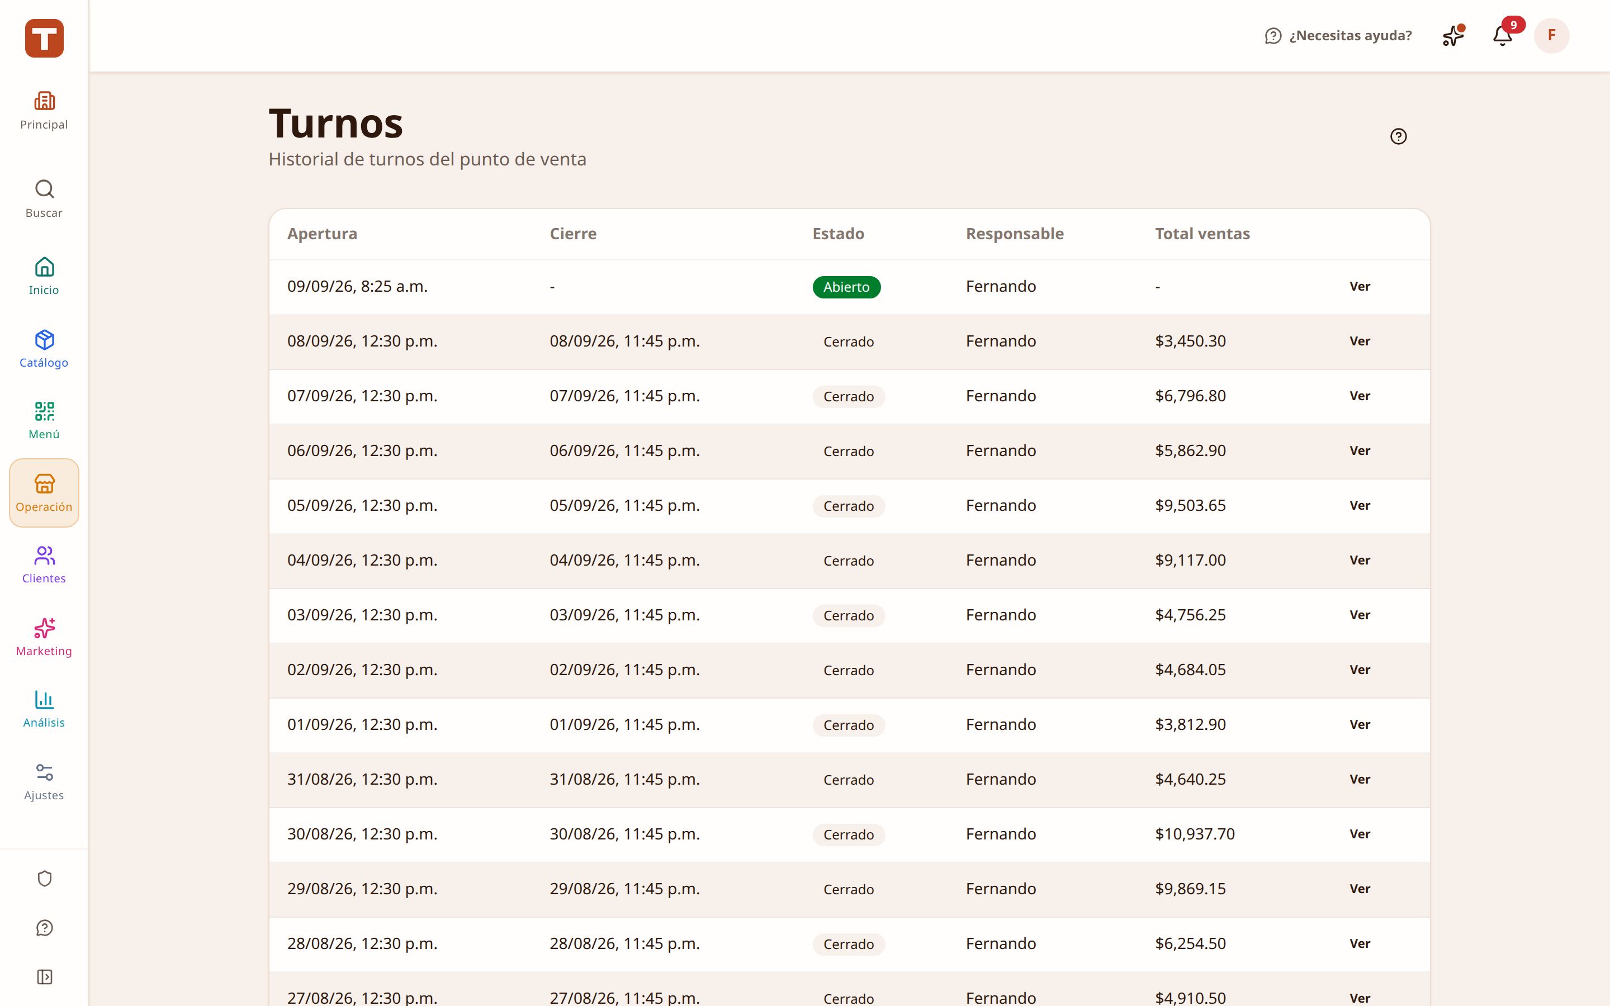The height and width of the screenshot is (1006, 1610).
Task: Click the $9,869.15 total cell
Action: click(x=1190, y=889)
